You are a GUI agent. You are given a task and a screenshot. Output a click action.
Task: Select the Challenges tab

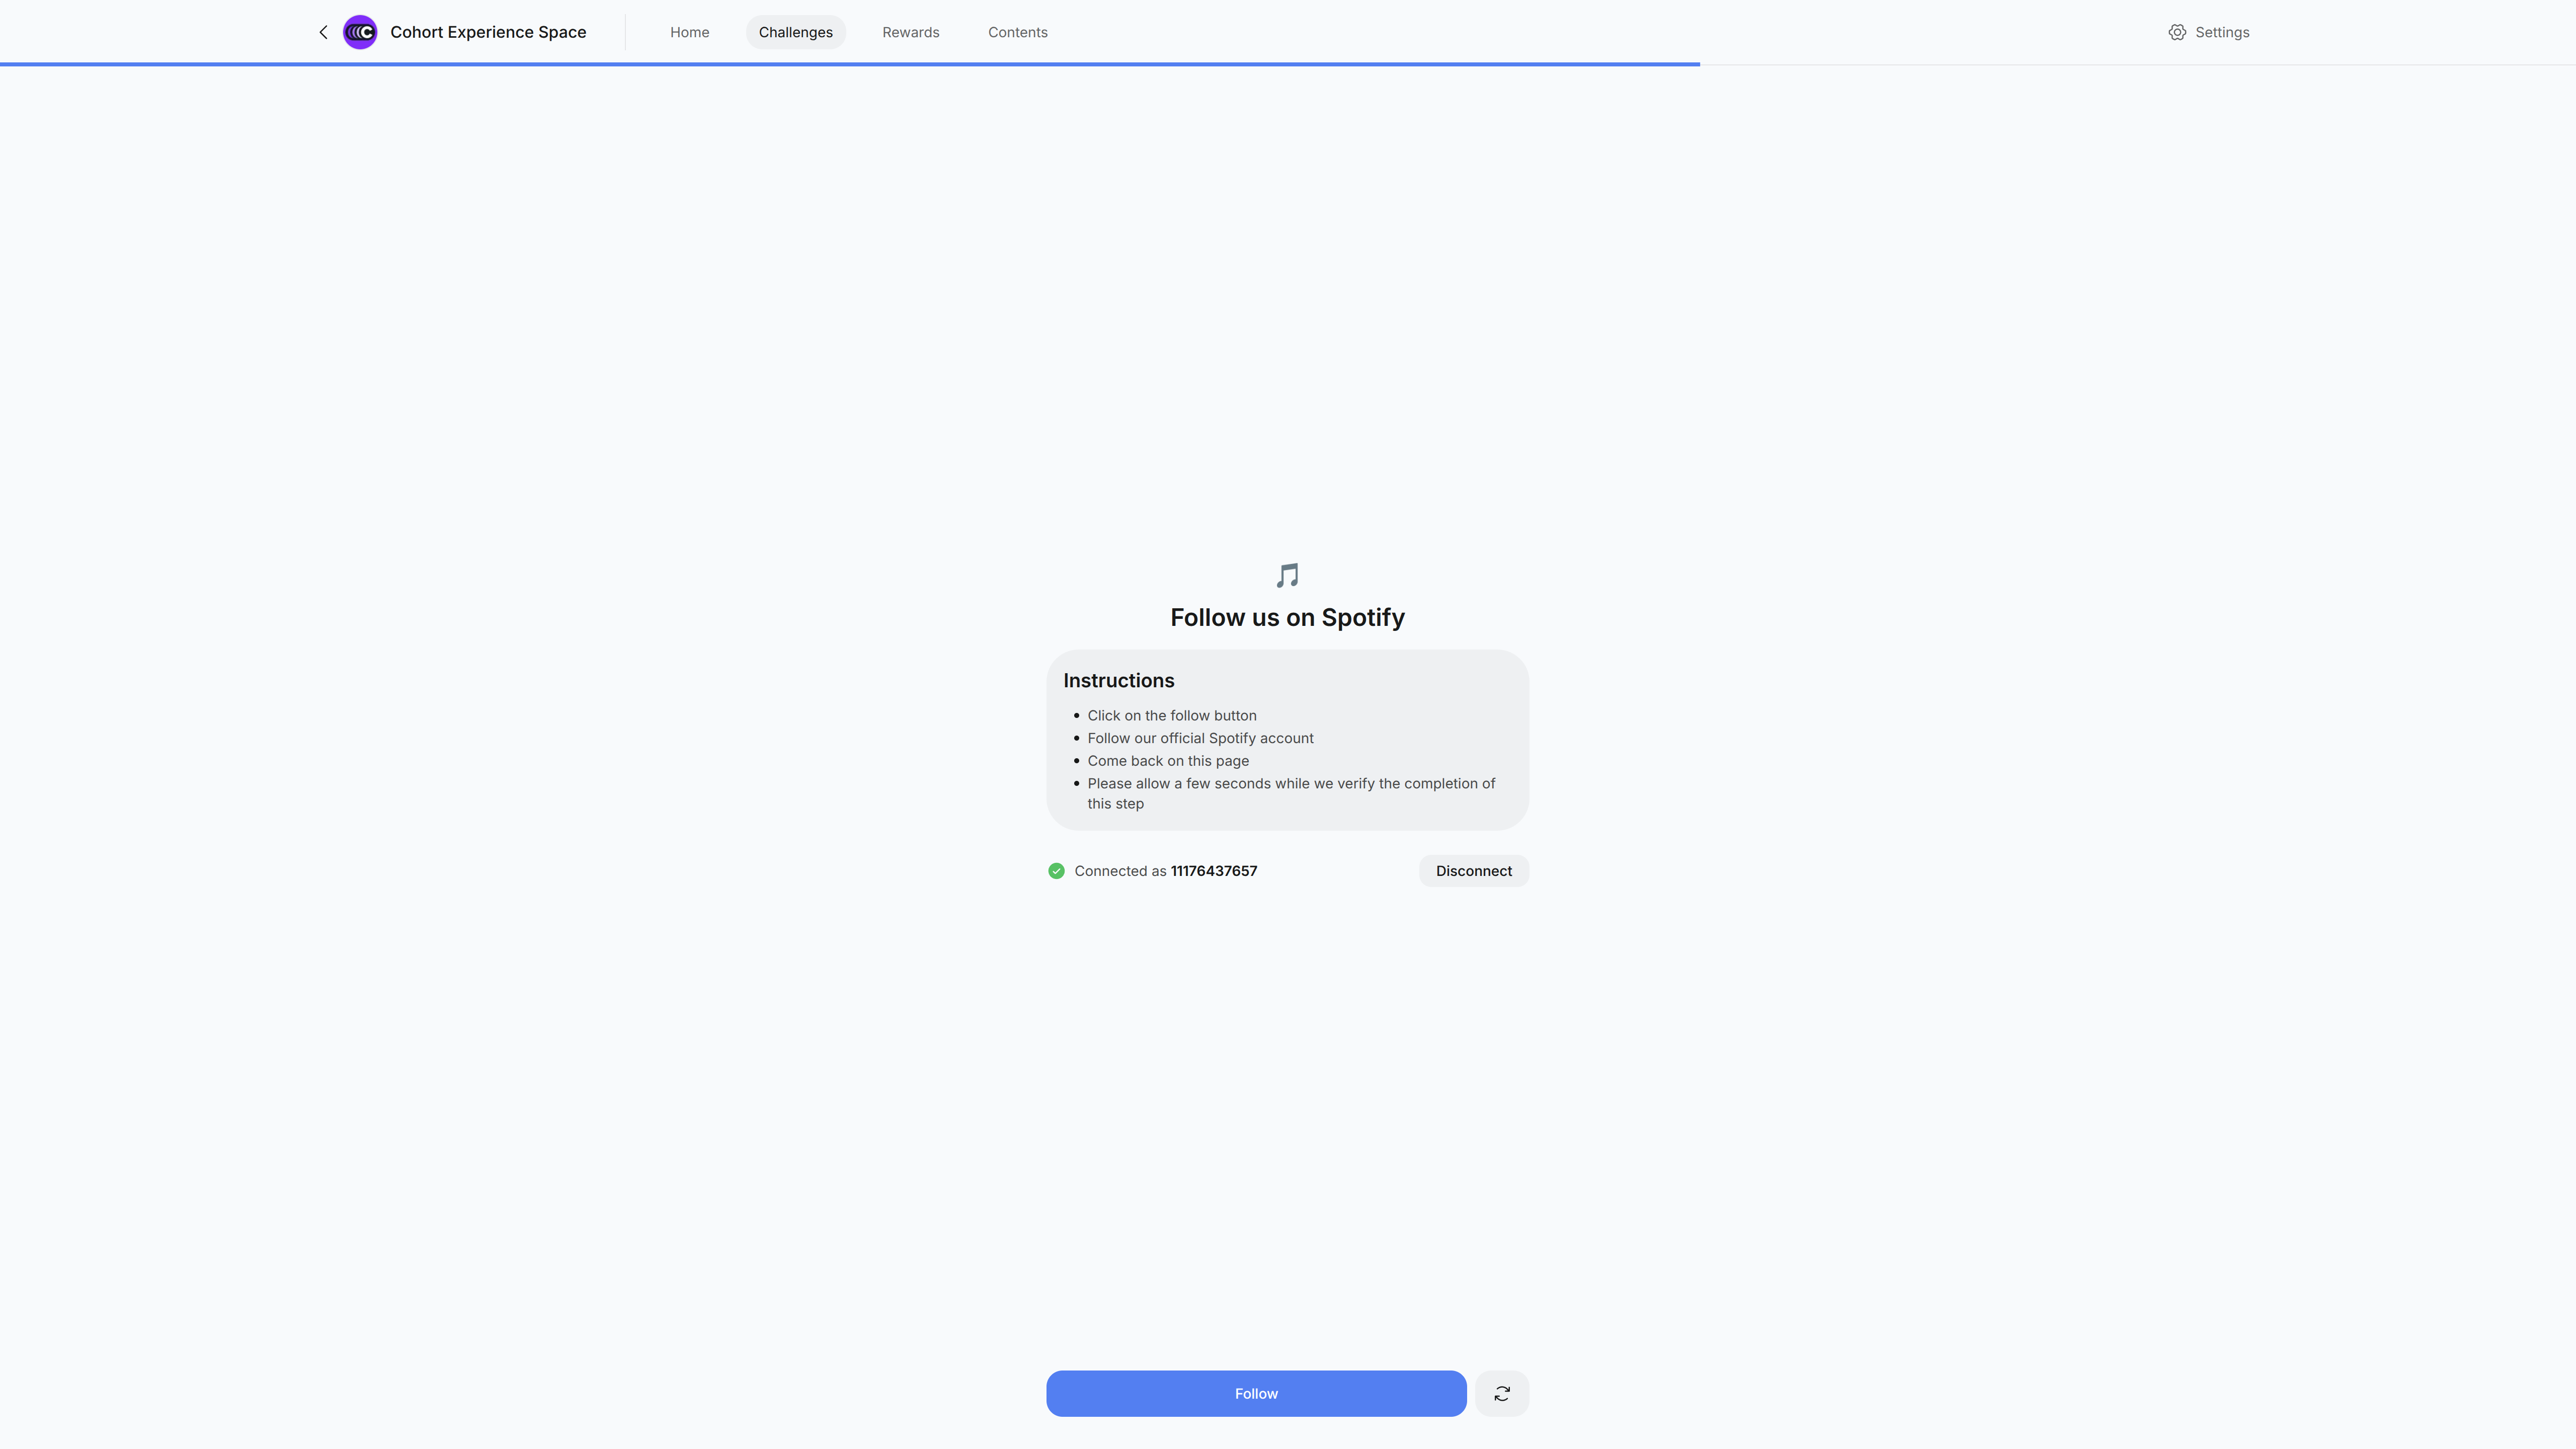point(795,32)
